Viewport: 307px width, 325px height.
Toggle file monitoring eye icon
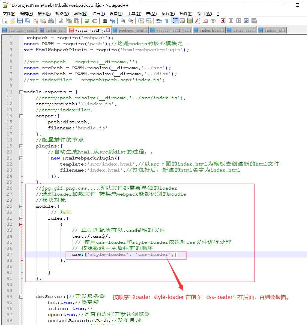click(213, 21)
